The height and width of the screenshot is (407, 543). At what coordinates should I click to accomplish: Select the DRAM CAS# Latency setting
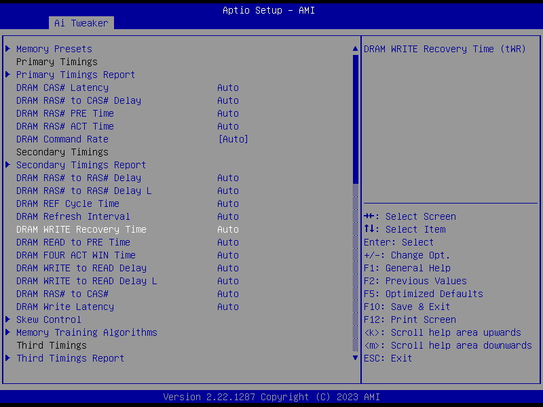click(62, 88)
